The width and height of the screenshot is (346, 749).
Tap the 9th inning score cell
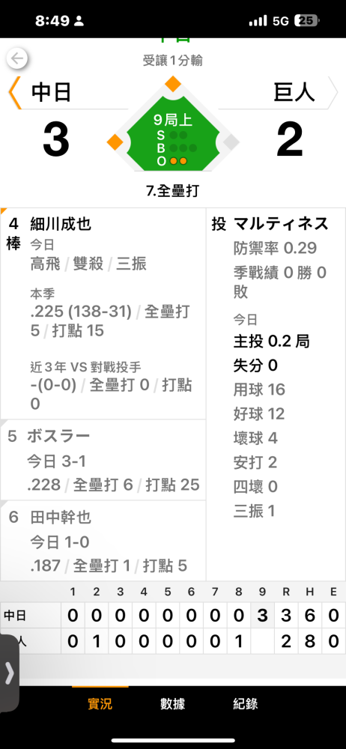coord(262,616)
